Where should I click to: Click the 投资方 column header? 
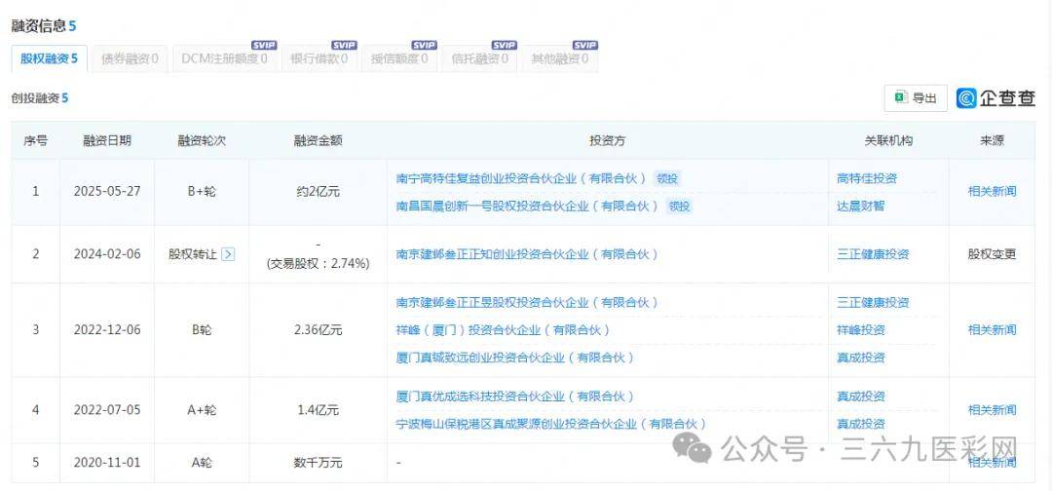pyautogui.click(x=607, y=141)
